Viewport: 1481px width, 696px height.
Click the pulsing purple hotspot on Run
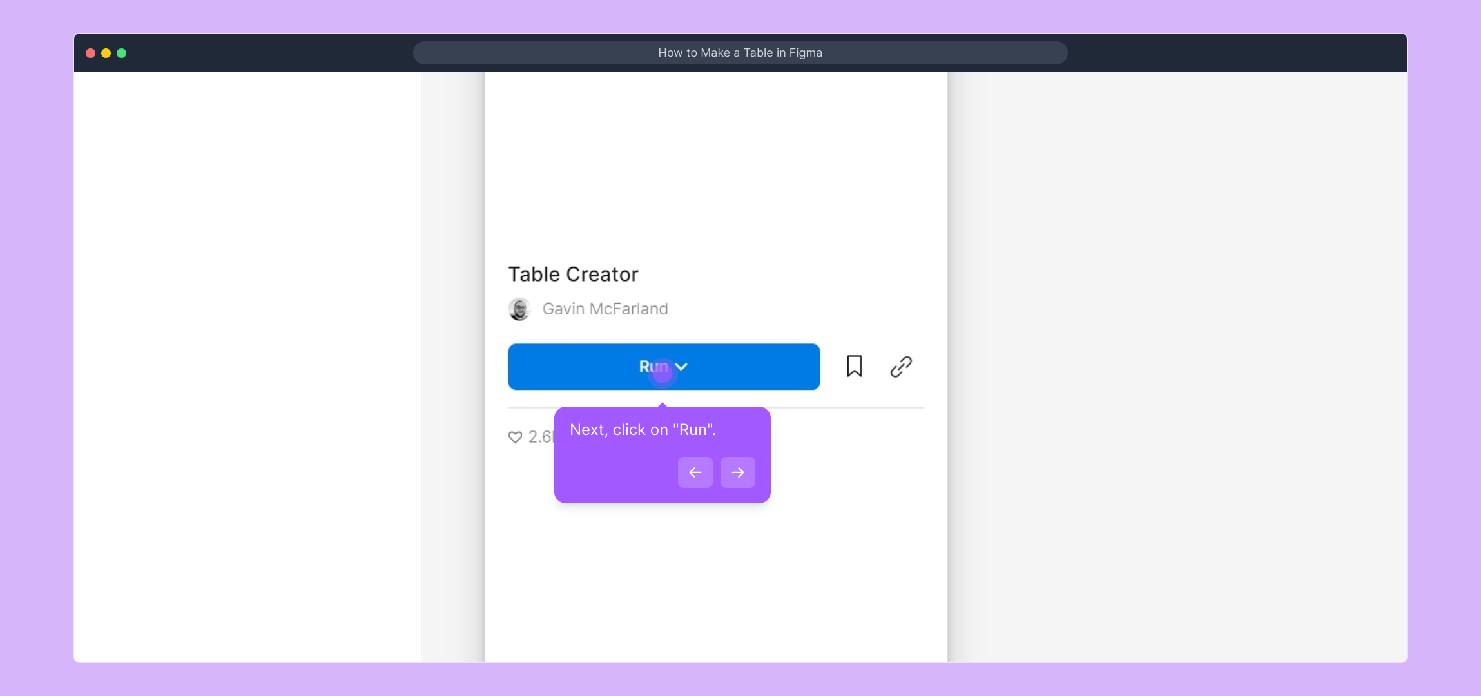[663, 373]
